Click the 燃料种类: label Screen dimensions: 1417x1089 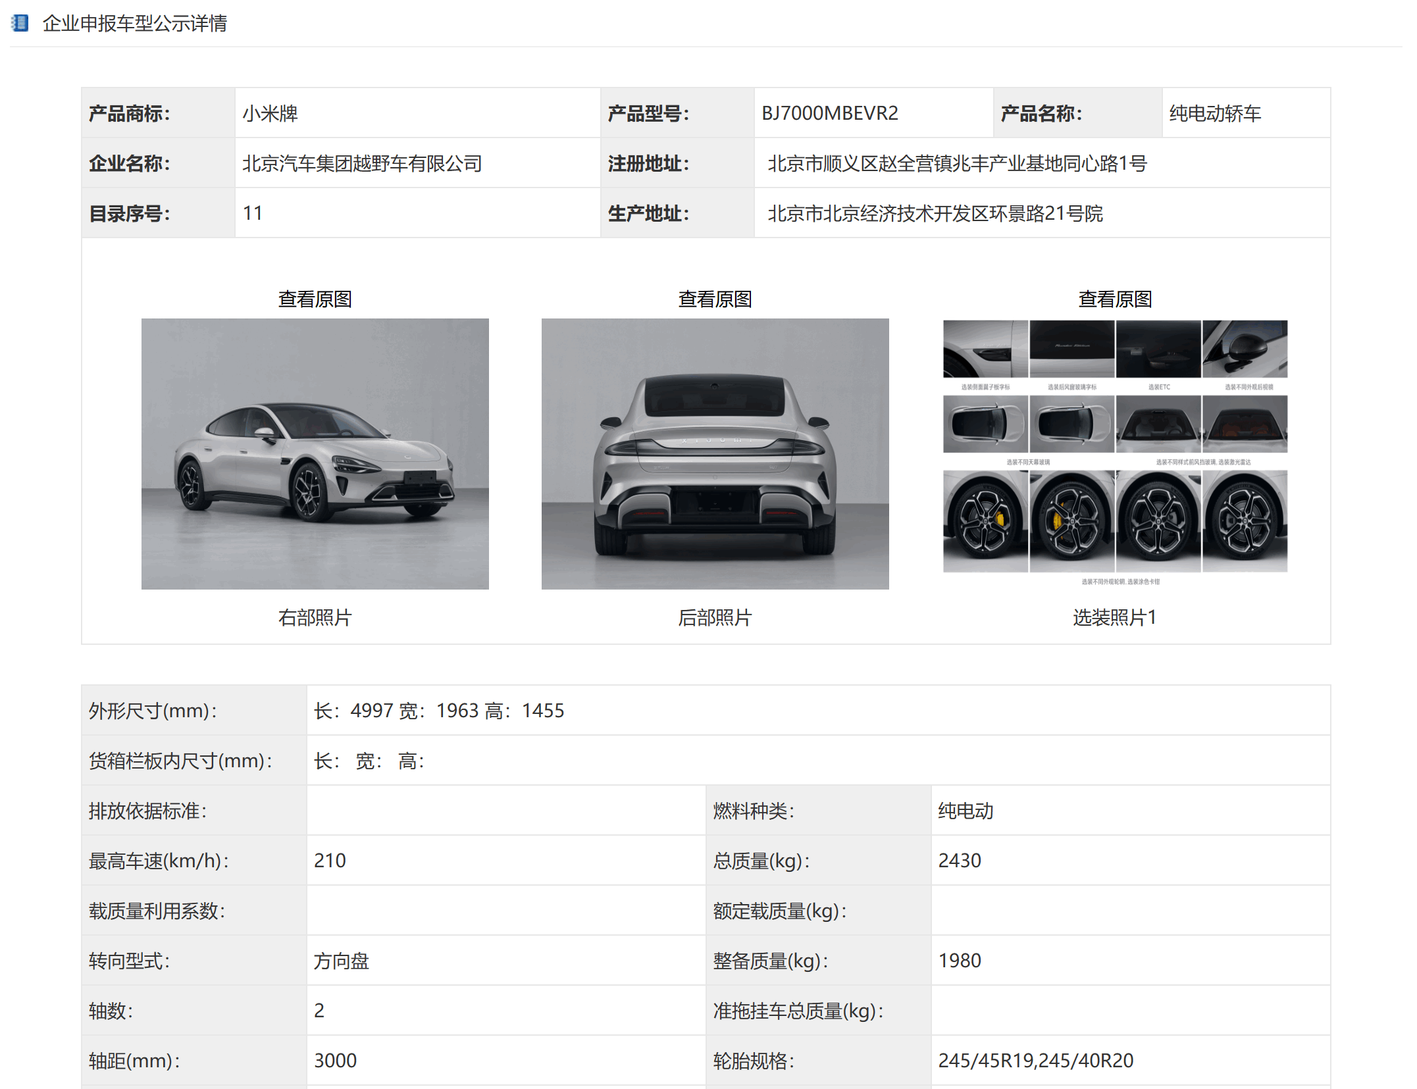pos(754,811)
